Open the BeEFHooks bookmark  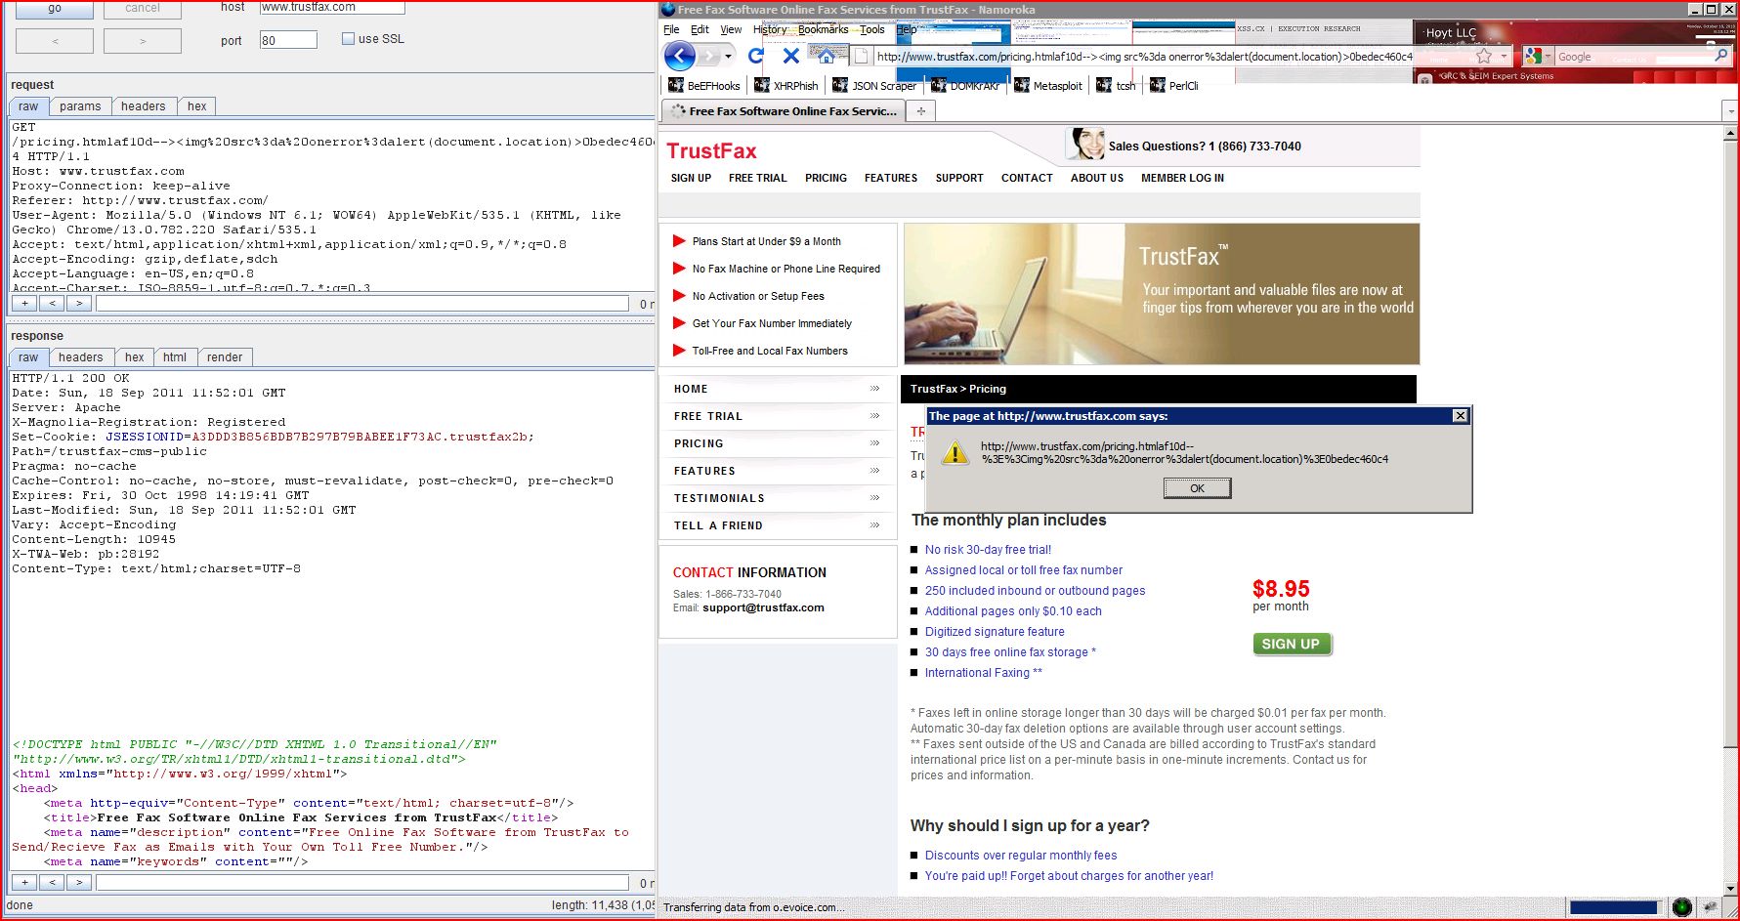(703, 86)
